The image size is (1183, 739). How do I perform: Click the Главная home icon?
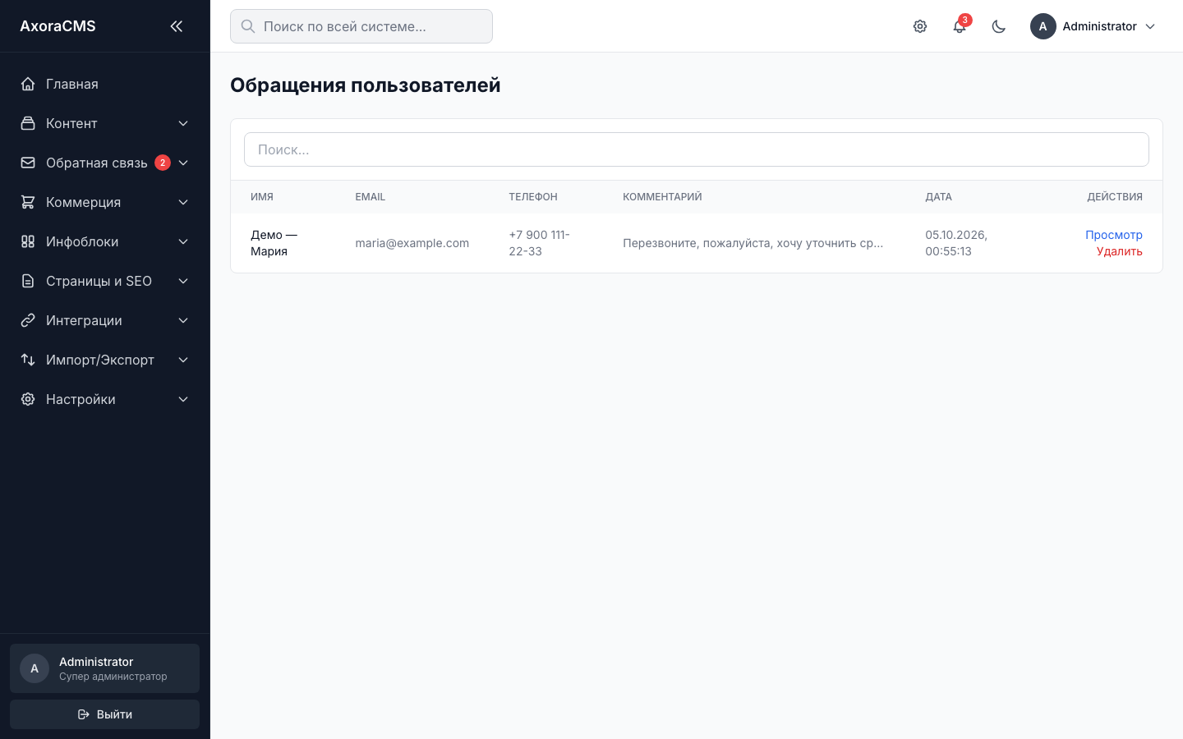click(x=28, y=84)
